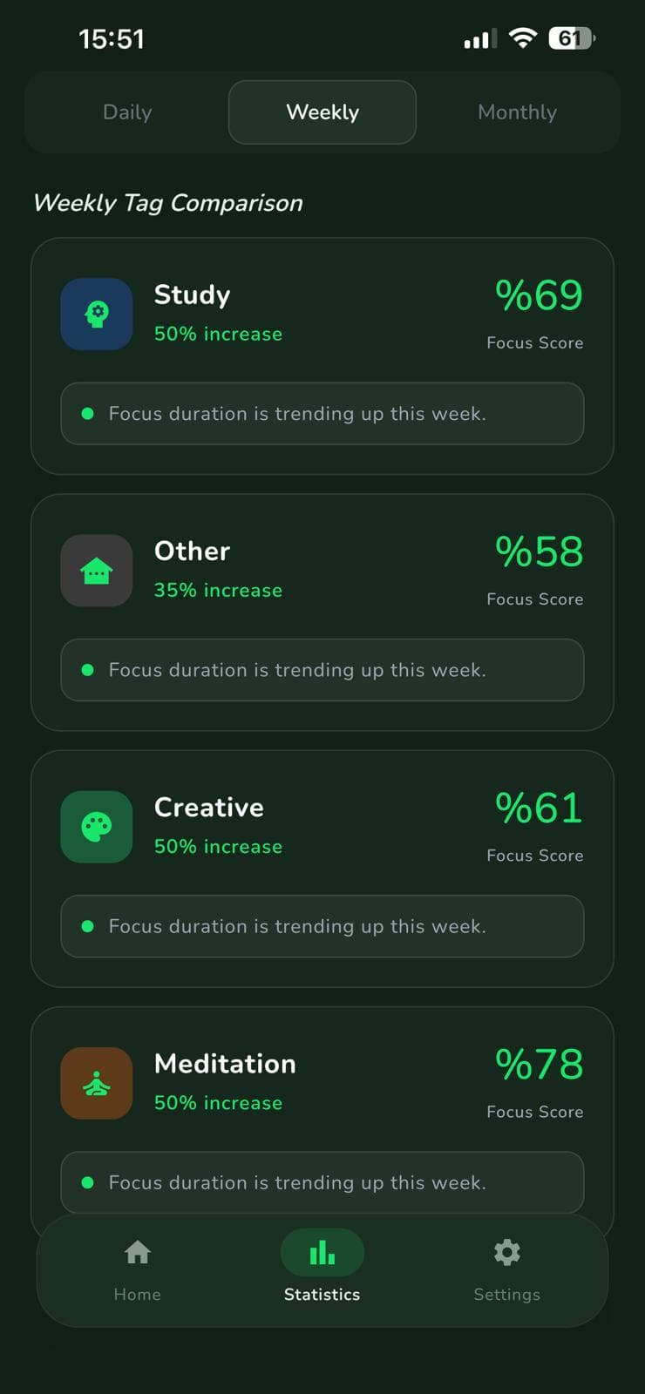
Task: Select the Weekly segment
Action: point(322,112)
